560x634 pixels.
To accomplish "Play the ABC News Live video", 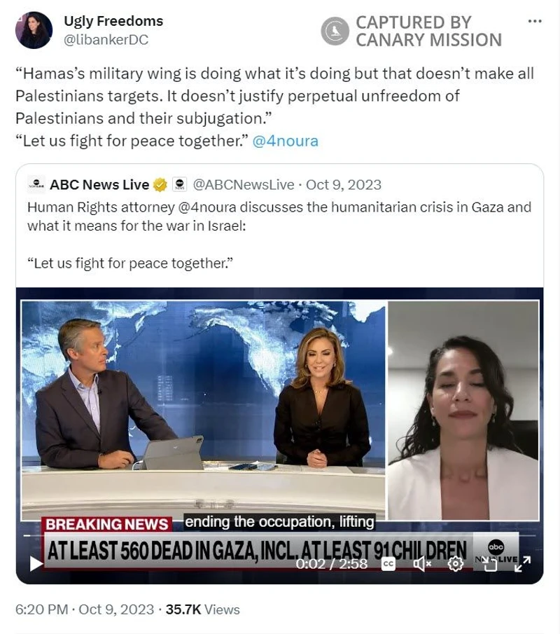I will [x=36, y=564].
